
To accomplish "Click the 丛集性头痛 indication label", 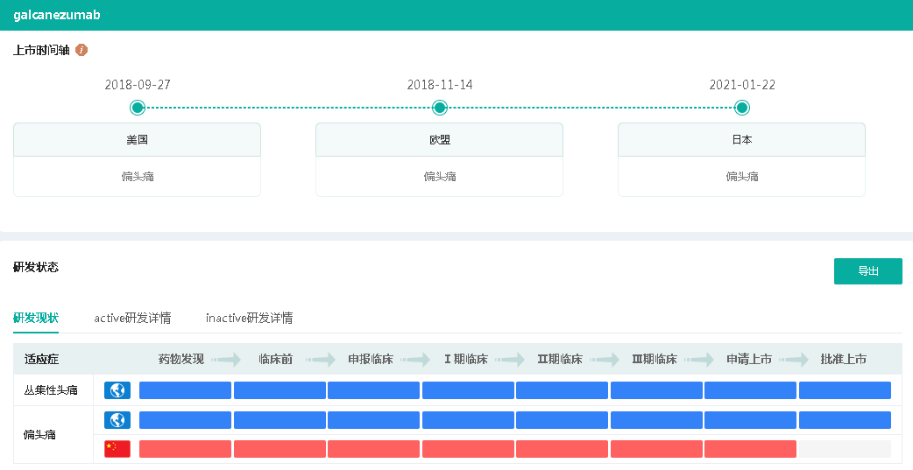I will click(51, 390).
